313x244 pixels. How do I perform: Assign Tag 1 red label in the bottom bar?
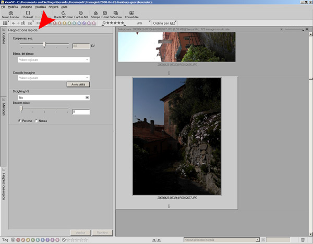coord(18,240)
